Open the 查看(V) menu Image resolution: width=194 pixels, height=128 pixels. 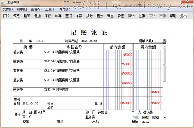point(36,9)
